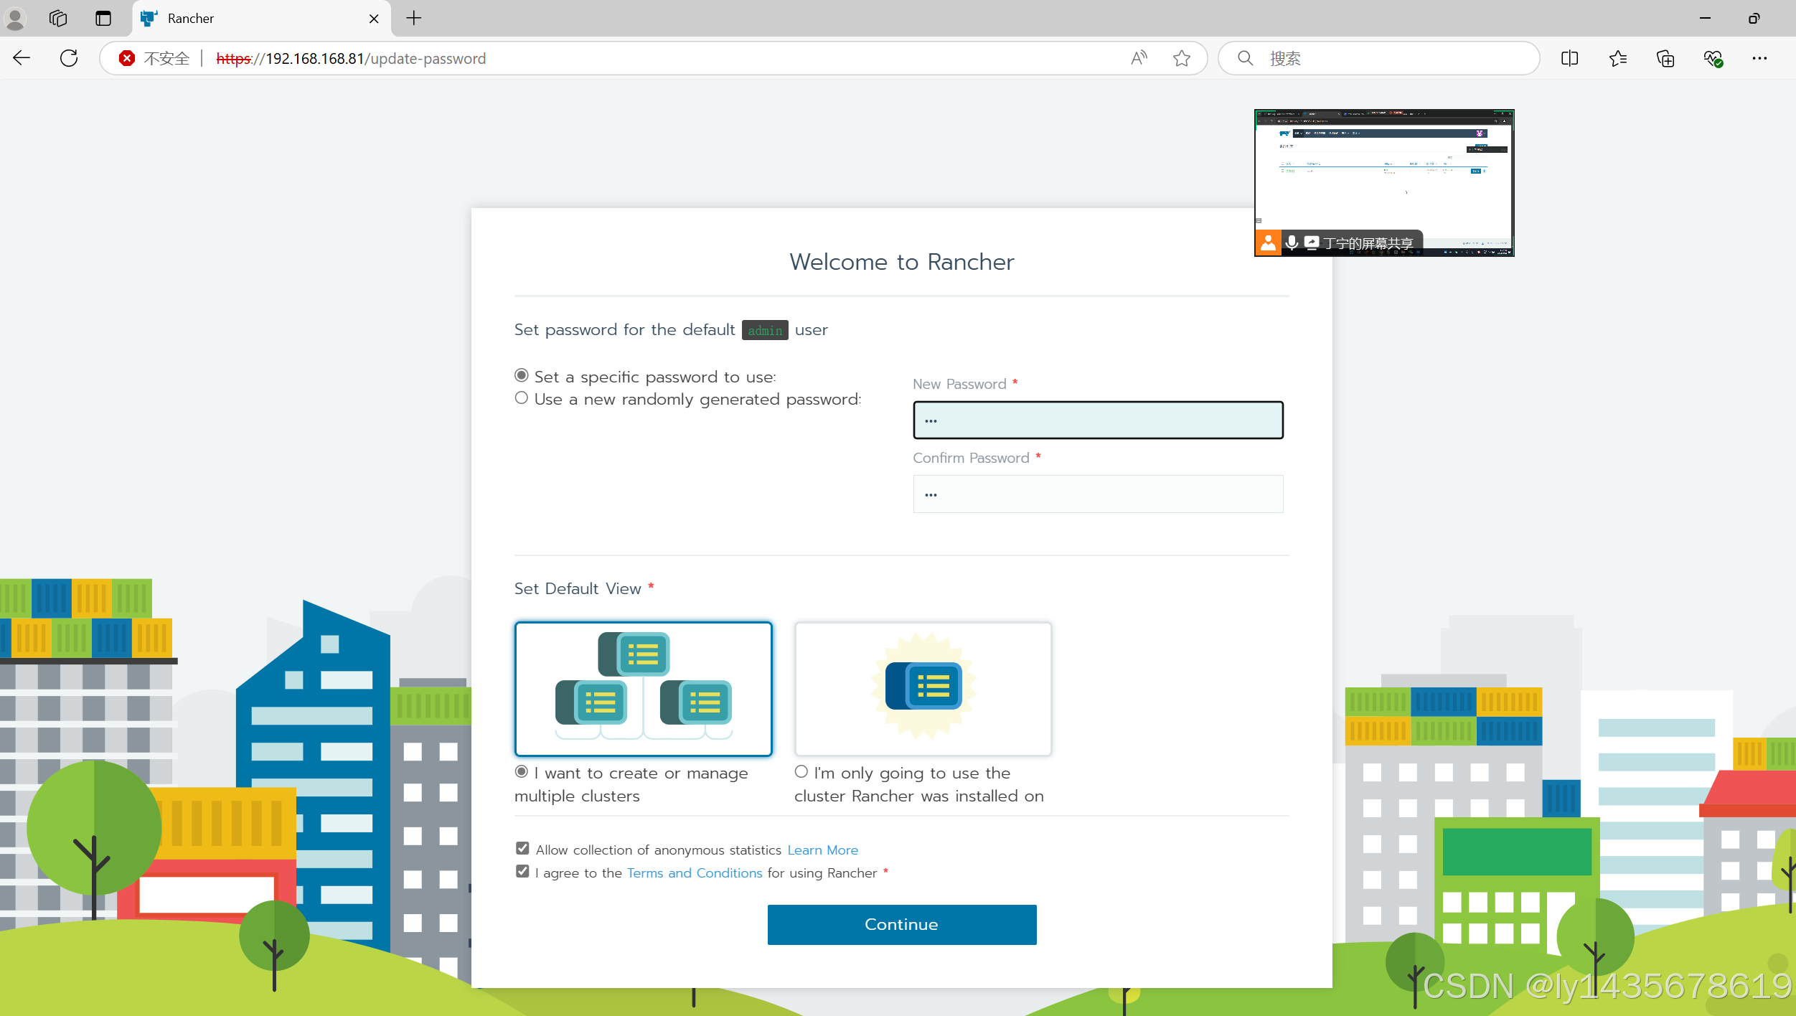
Task: Open the collections icon
Action: [1665, 58]
